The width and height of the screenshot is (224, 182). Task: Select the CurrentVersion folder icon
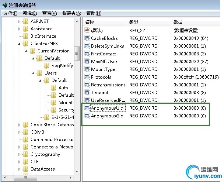pyautogui.click(x=33, y=51)
